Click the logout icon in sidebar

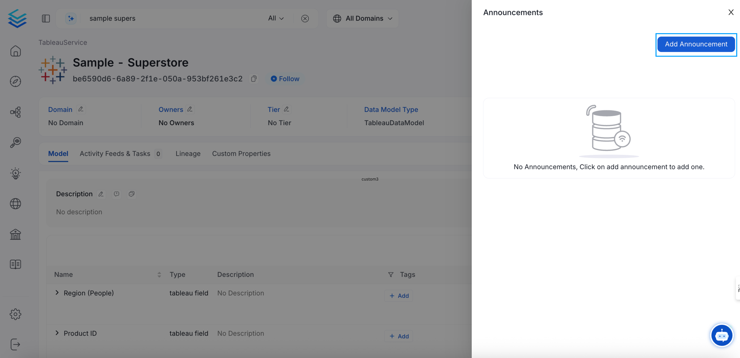16,344
